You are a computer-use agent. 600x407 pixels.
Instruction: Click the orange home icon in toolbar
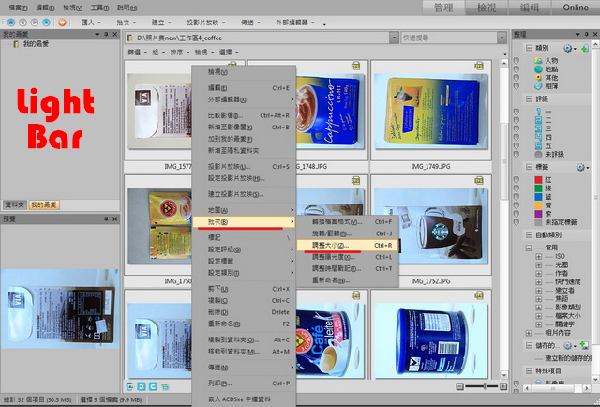(63, 20)
